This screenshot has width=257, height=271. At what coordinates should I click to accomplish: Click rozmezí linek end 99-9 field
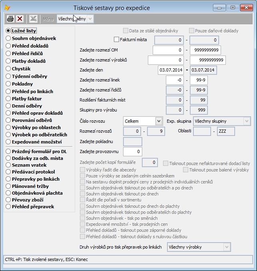click(199, 80)
